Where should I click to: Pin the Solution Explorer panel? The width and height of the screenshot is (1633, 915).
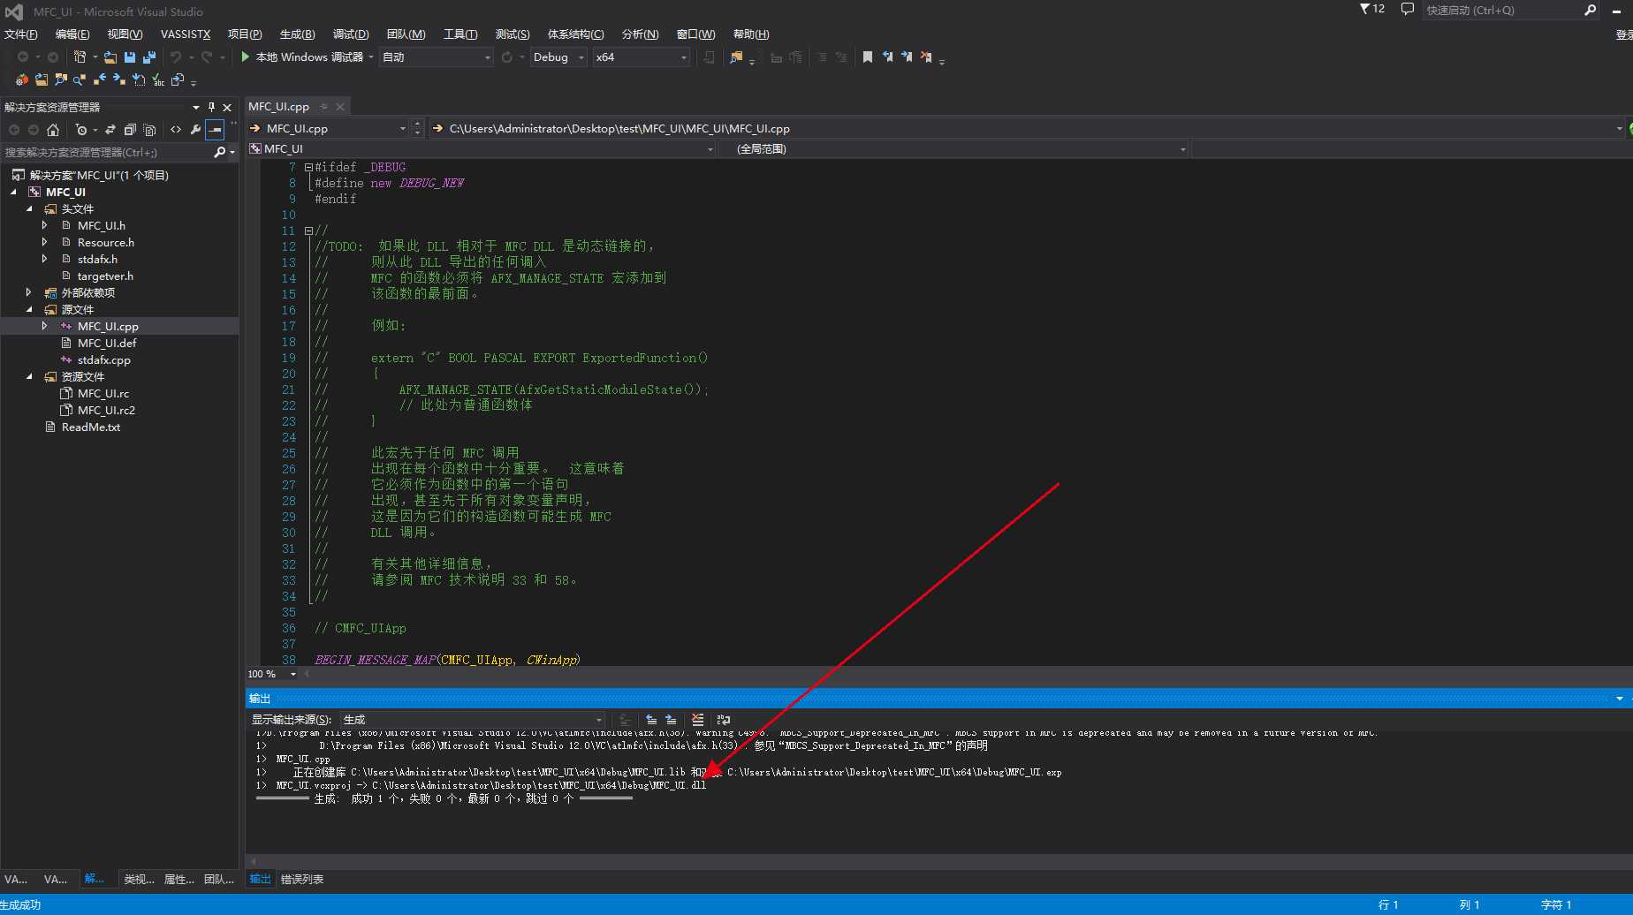tap(211, 107)
